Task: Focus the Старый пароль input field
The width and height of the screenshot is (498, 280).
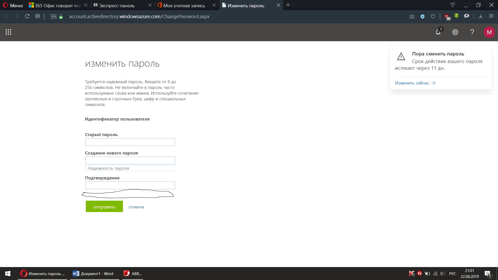Action: 130,142
